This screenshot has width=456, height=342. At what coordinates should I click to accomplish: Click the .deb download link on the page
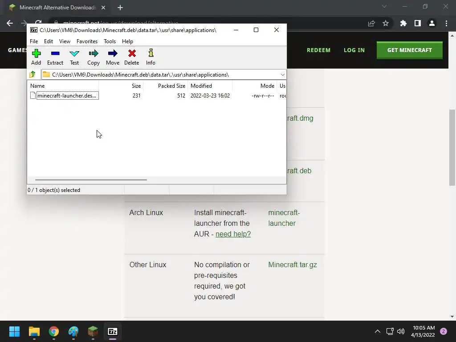(x=299, y=171)
